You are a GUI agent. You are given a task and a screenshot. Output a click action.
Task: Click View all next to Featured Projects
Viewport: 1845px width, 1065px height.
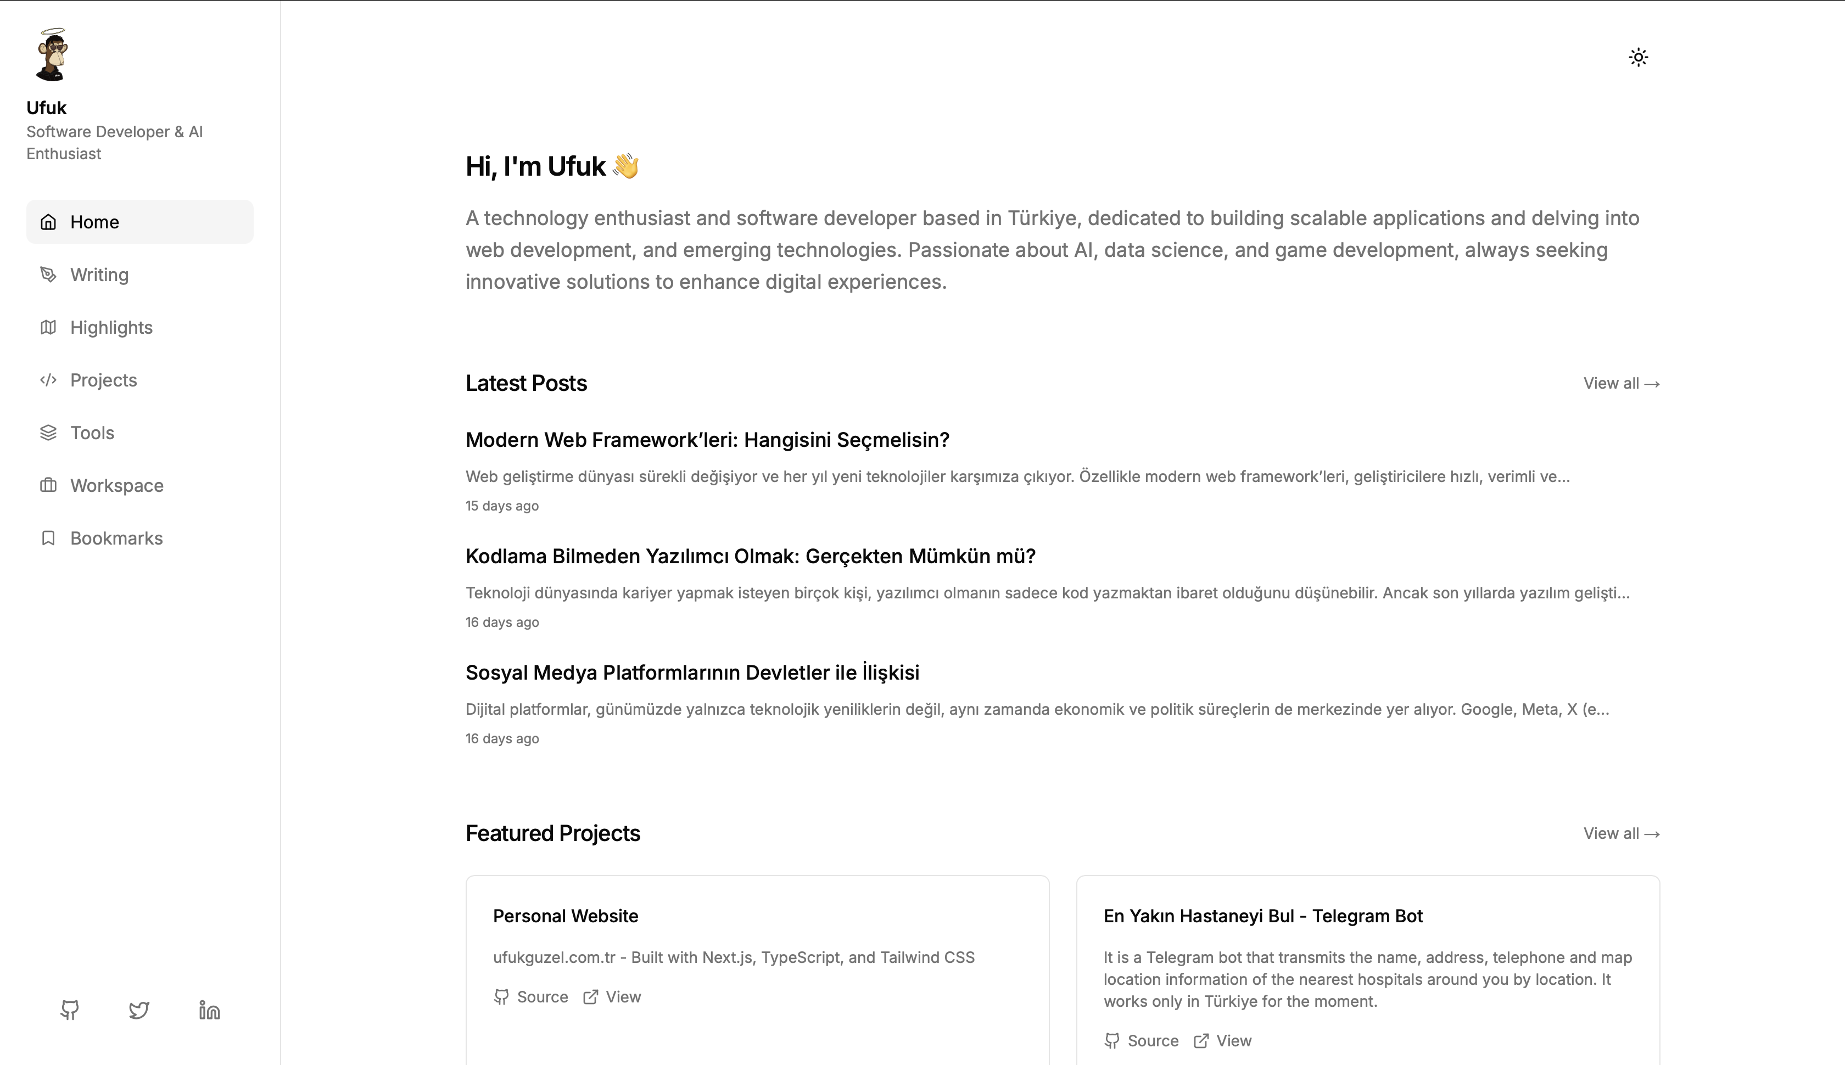click(1621, 833)
